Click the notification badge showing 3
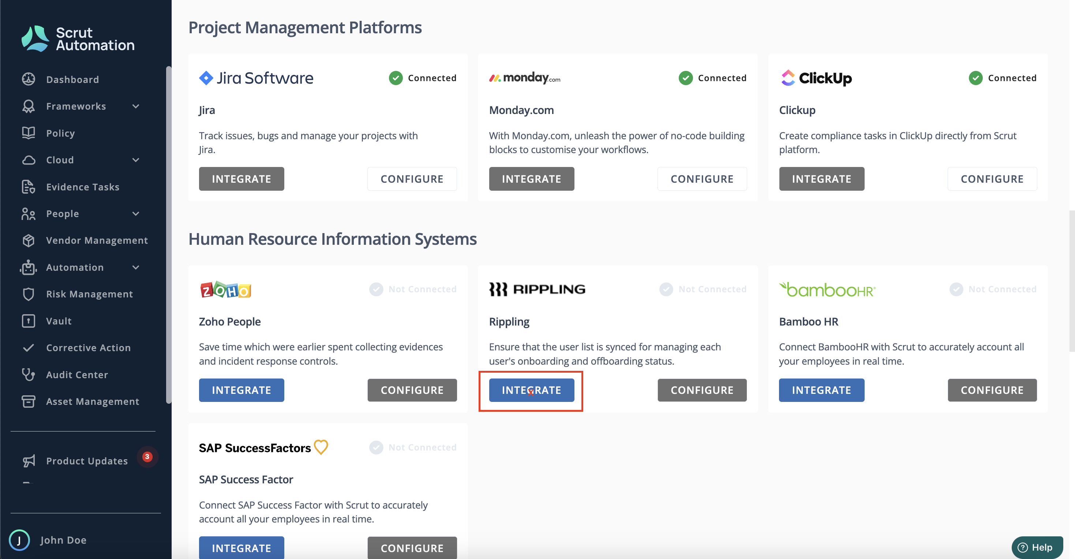 147,456
